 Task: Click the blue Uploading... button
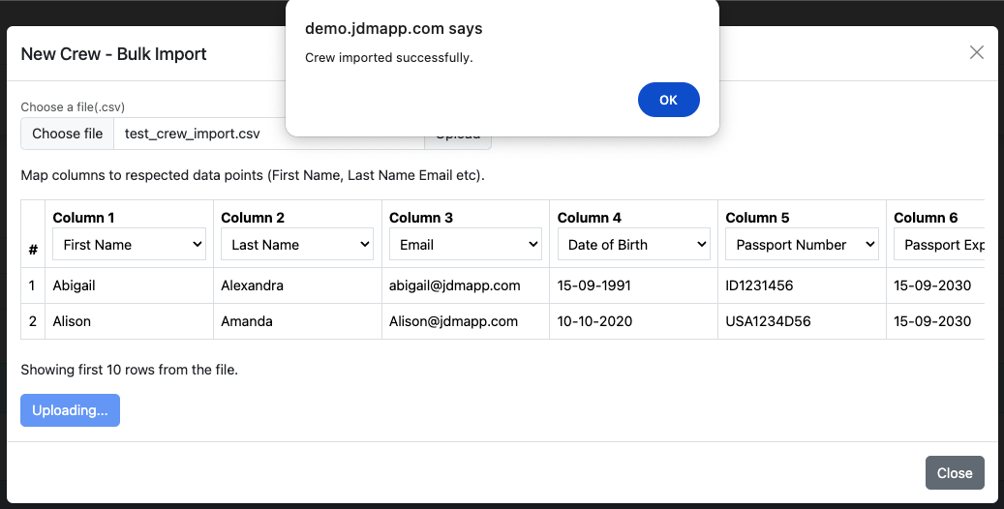(70, 410)
